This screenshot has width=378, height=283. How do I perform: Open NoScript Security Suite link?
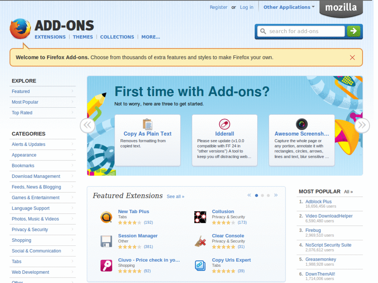tap(328, 245)
